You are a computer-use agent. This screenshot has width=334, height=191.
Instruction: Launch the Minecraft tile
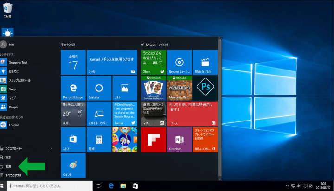pos(180,88)
